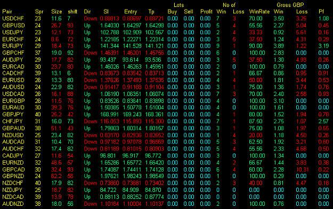Screen dimensions: 333x209
Task: Click GBPUSD shift value 93
Action: pyautogui.click(x=70, y=26)
